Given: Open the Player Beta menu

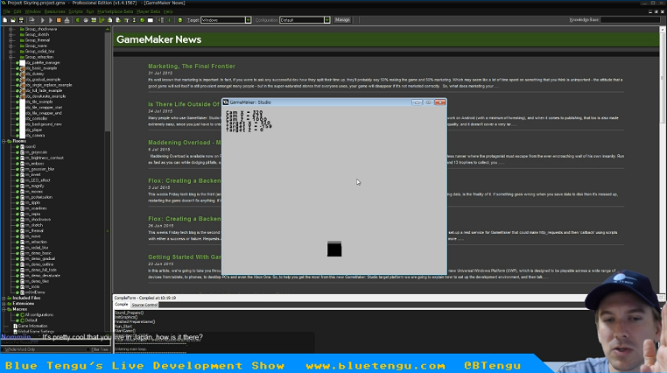Looking at the screenshot, I should (149, 11).
